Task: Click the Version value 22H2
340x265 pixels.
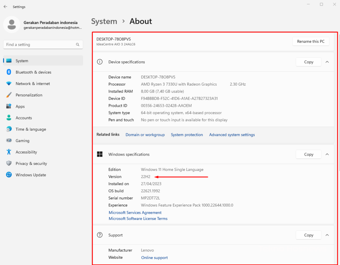Action: 145,176
